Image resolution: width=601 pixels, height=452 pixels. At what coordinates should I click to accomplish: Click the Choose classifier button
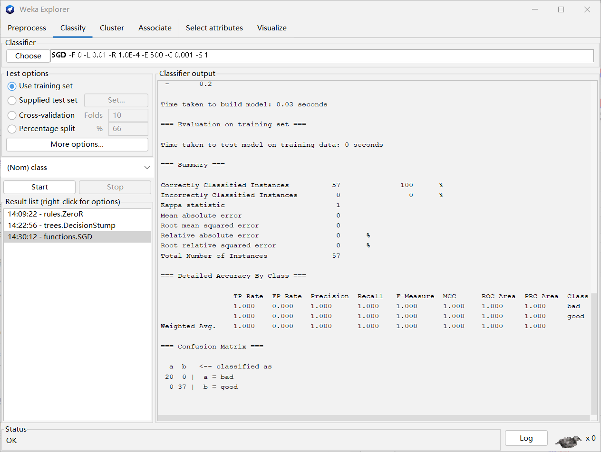click(28, 56)
